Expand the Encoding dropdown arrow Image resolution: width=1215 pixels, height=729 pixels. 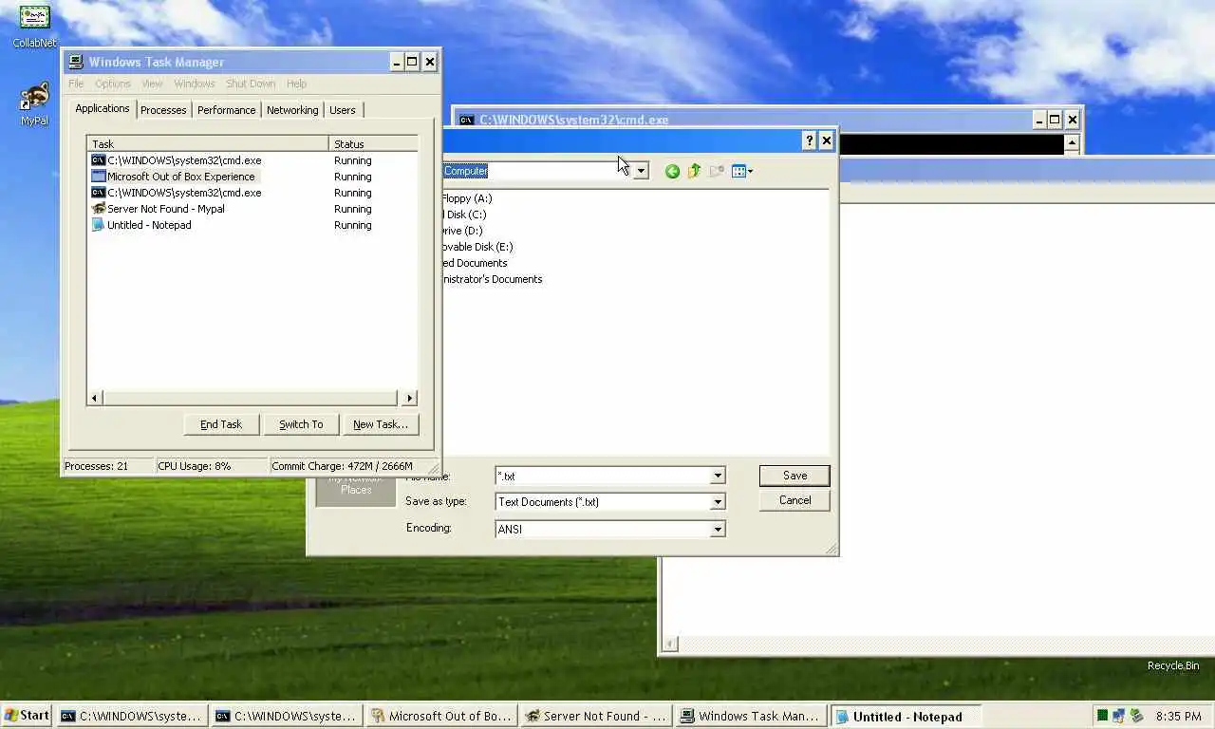click(718, 529)
